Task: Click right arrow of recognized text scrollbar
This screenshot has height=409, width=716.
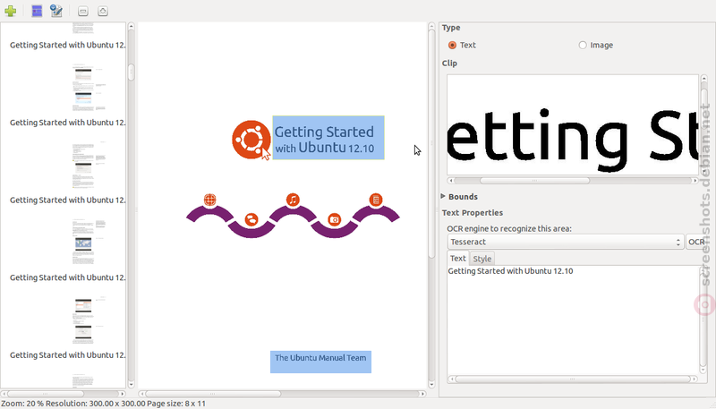Action: coord(695,379)
